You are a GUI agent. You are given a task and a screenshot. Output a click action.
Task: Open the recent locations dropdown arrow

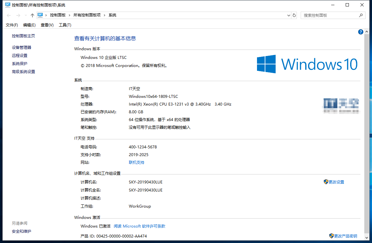pyautogui.click(x=26, y=15)
